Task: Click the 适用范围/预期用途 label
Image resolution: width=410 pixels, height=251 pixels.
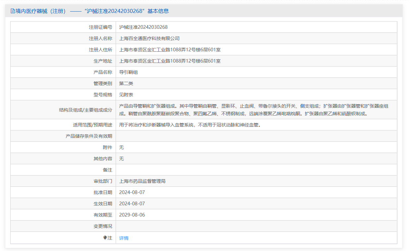Action: 92,125
